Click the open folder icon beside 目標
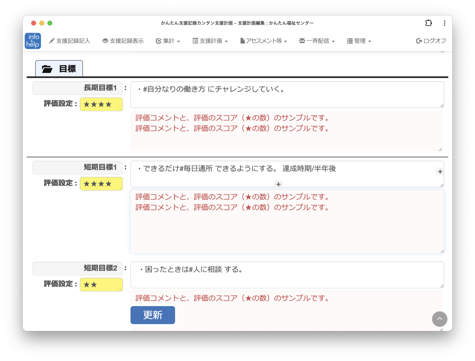 point(47,69)
